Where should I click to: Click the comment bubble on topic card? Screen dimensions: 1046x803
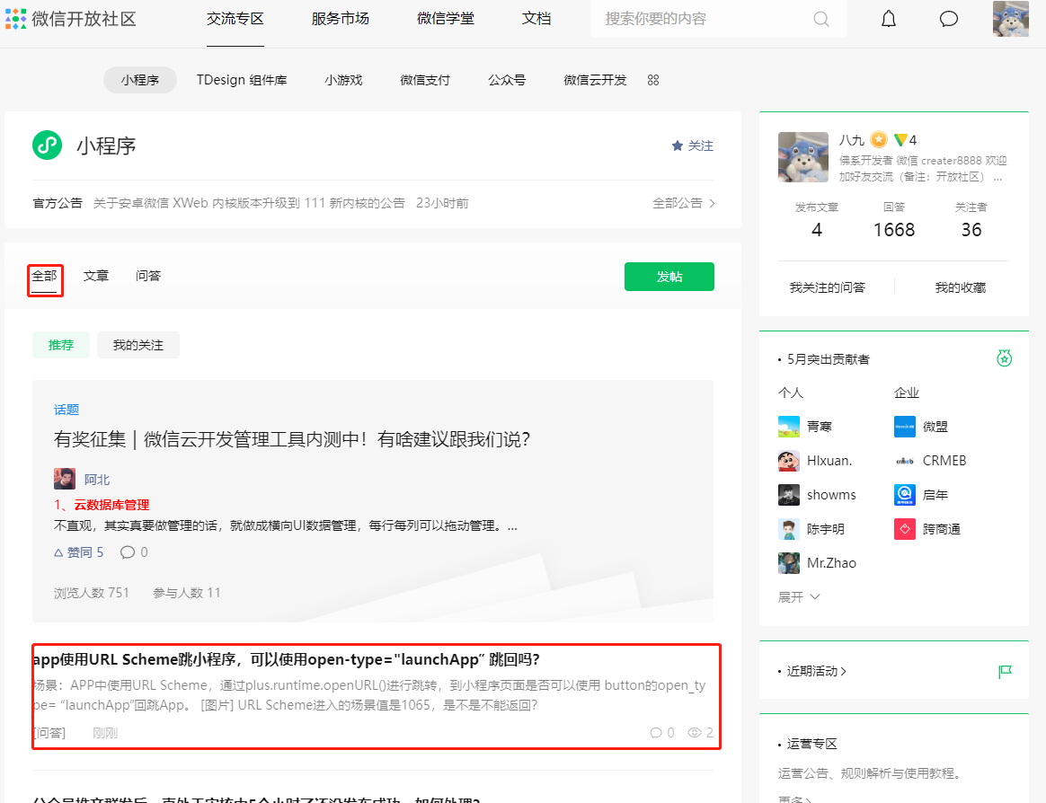click(128, 552)
